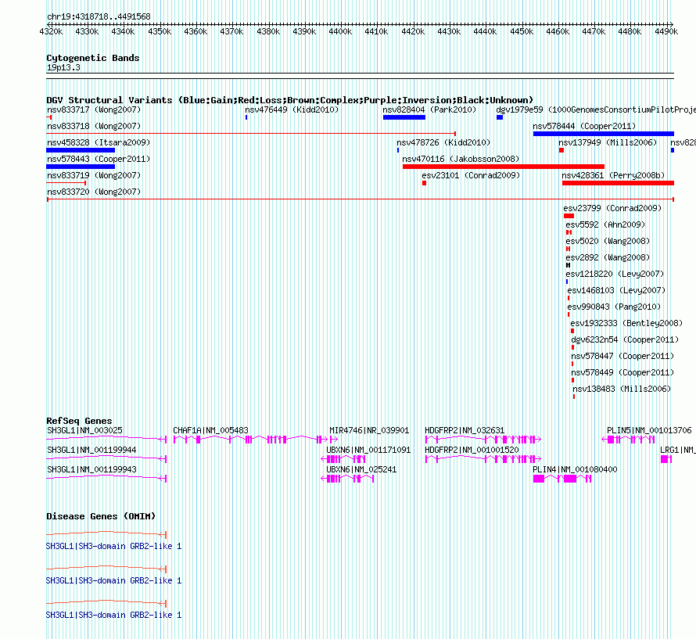Select the nsv833720 (Wong2007) label

94,192
